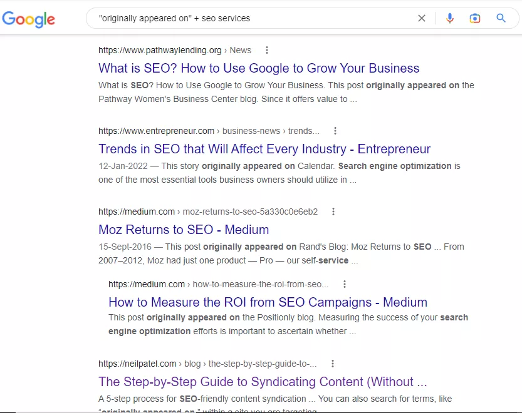
Task: Open "Moz Returns to SEO - Medium" link
Action: click(184, 230)
